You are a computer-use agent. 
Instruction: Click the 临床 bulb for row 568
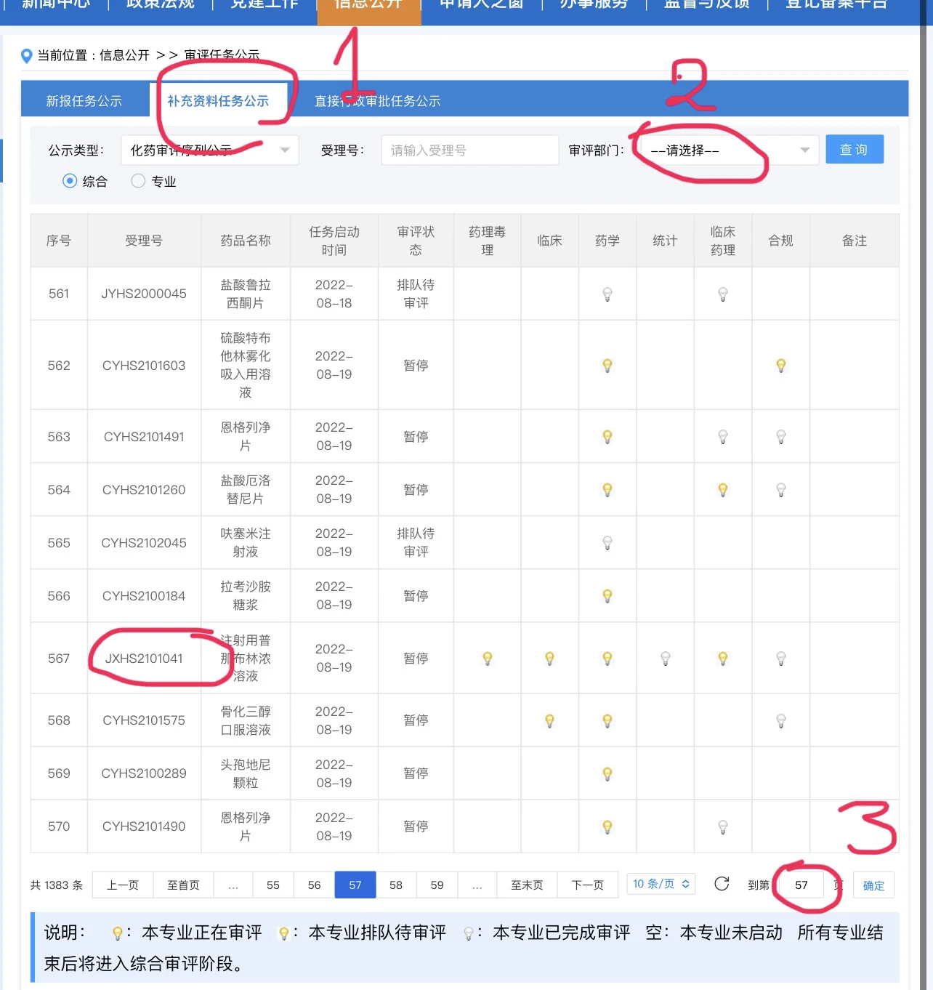pyautogui.click(x=550, y=721)
